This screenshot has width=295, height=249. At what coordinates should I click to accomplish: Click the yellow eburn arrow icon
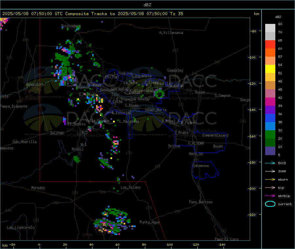pyautogui.click(x=270, y=180)
